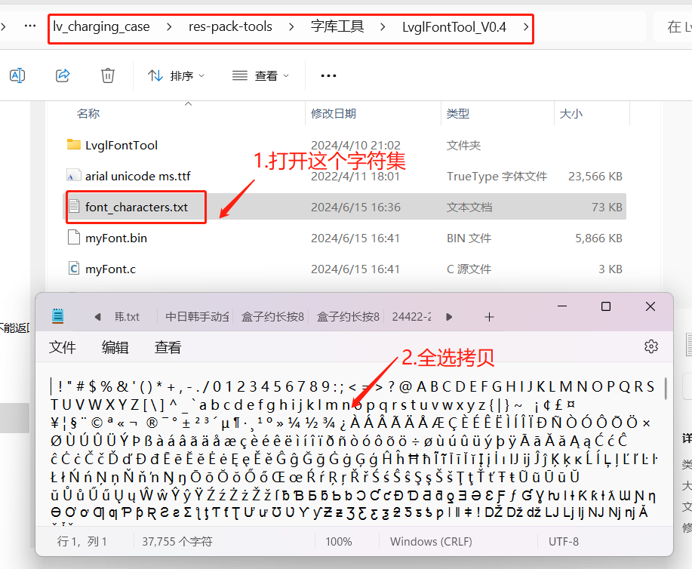Open the 排序 sort dropdown
692x569 pixels.
(x=176, y=76)
